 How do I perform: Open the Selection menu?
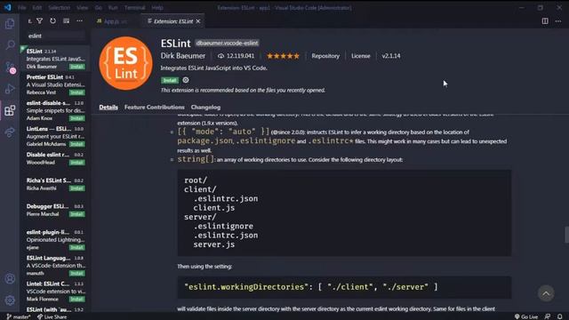tap(60, 8)
